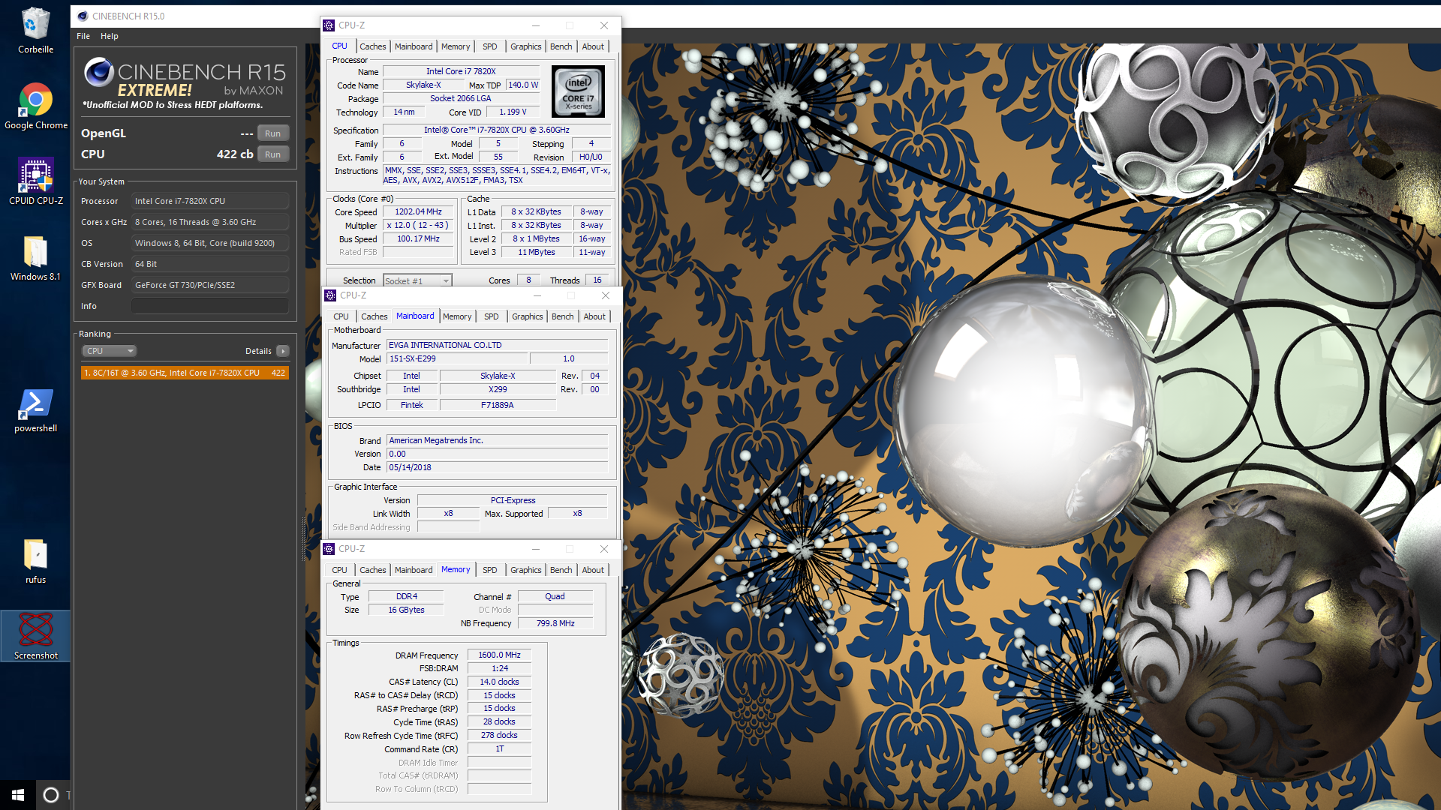Click the Multiplier value x 12.0 ( 12 - 43 )

point(418,226)
